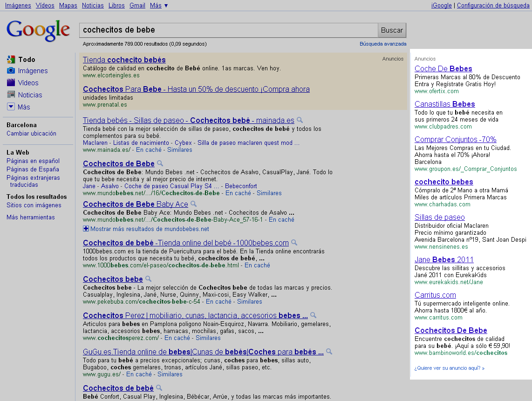
Task: Open the Sillas de paseo ad
Action: pos(440,217)
